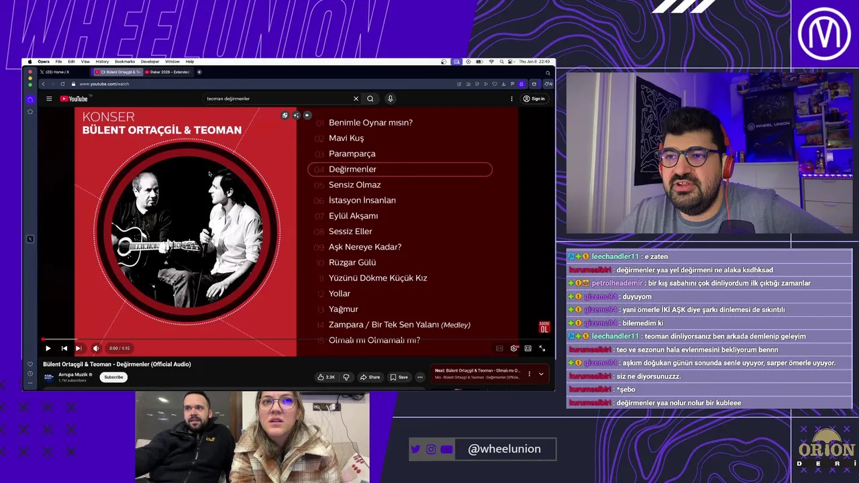
Task: Open the downloads icon in address bar
Action: click(503, 84)
